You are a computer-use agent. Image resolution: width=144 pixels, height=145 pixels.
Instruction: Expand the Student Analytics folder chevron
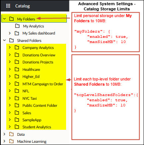click(10, 127)
